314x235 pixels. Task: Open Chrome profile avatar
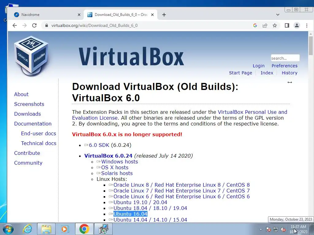(x=297, y=25)
